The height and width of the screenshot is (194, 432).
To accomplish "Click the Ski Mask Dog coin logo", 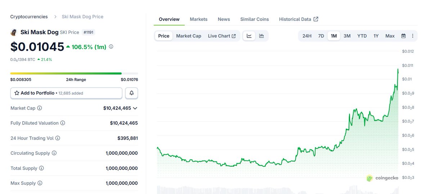I will coord(14,32).
